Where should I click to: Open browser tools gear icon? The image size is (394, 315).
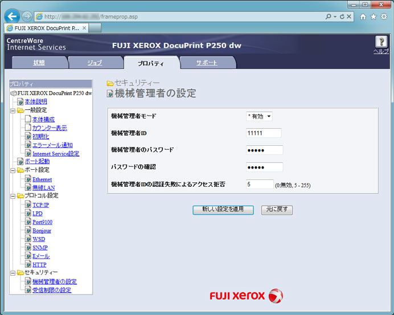[384, 17]
